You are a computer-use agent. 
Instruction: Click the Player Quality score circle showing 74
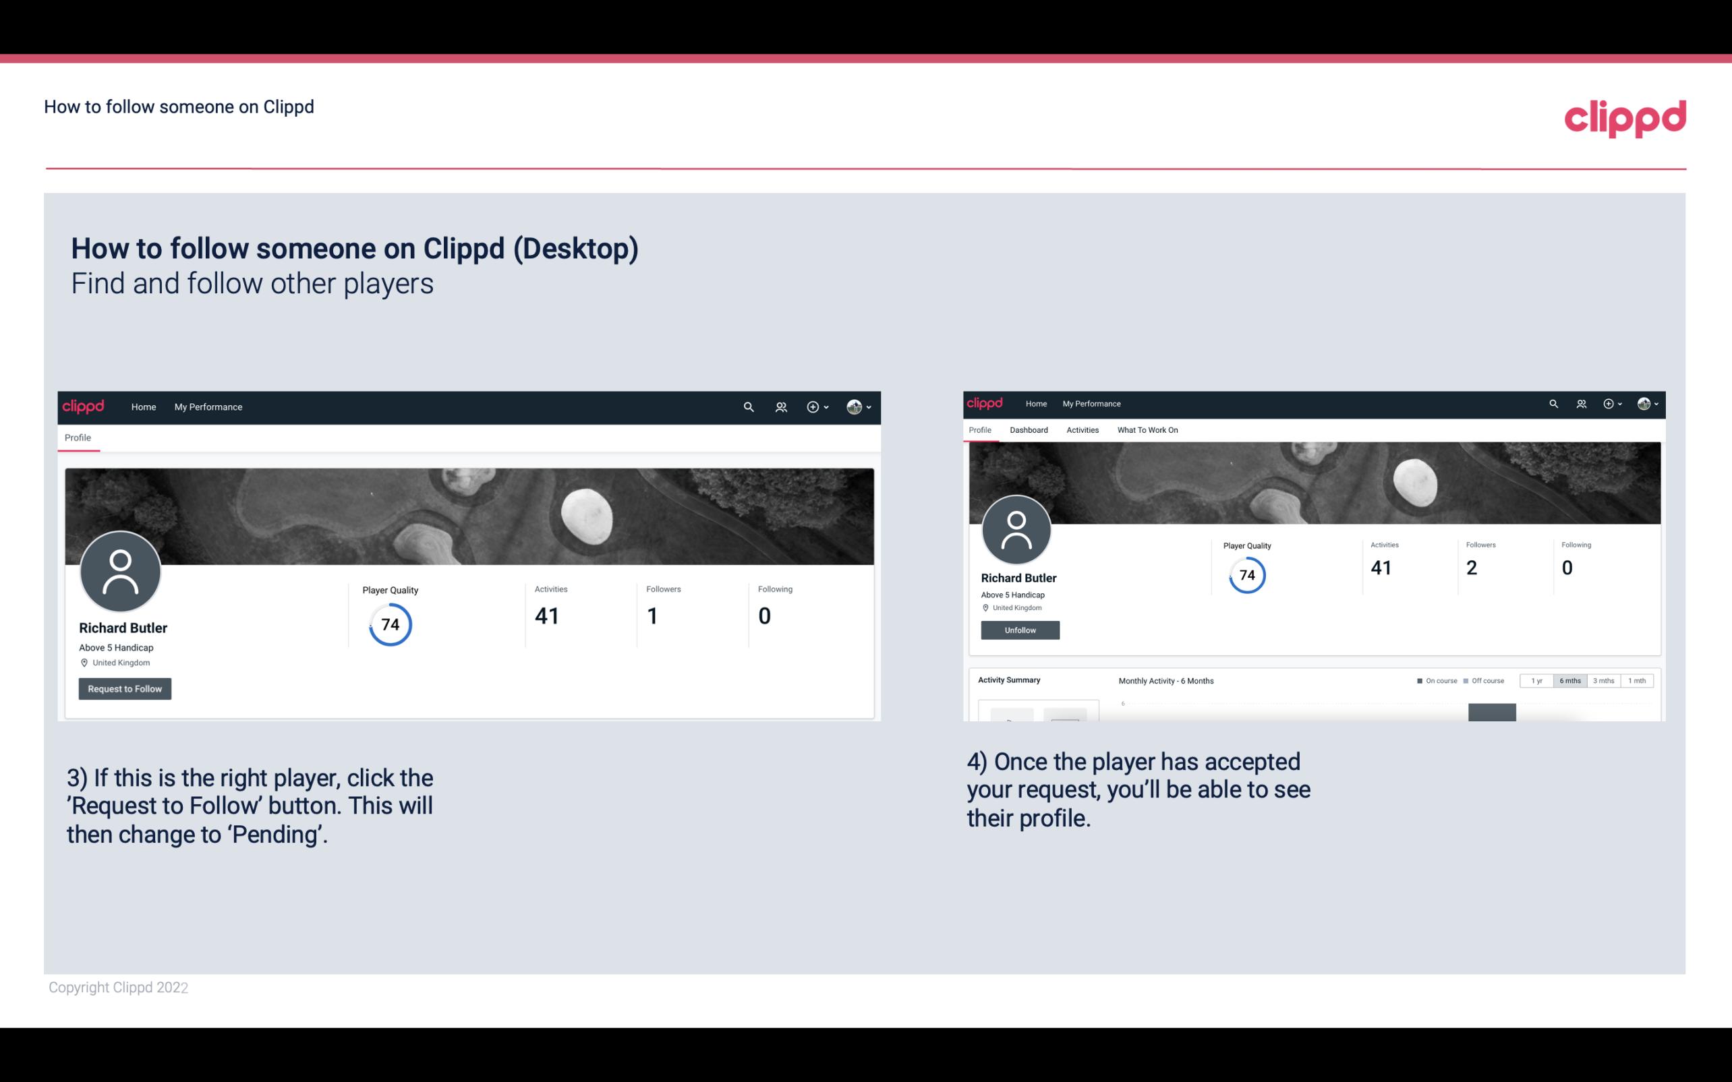pos(389,624)
